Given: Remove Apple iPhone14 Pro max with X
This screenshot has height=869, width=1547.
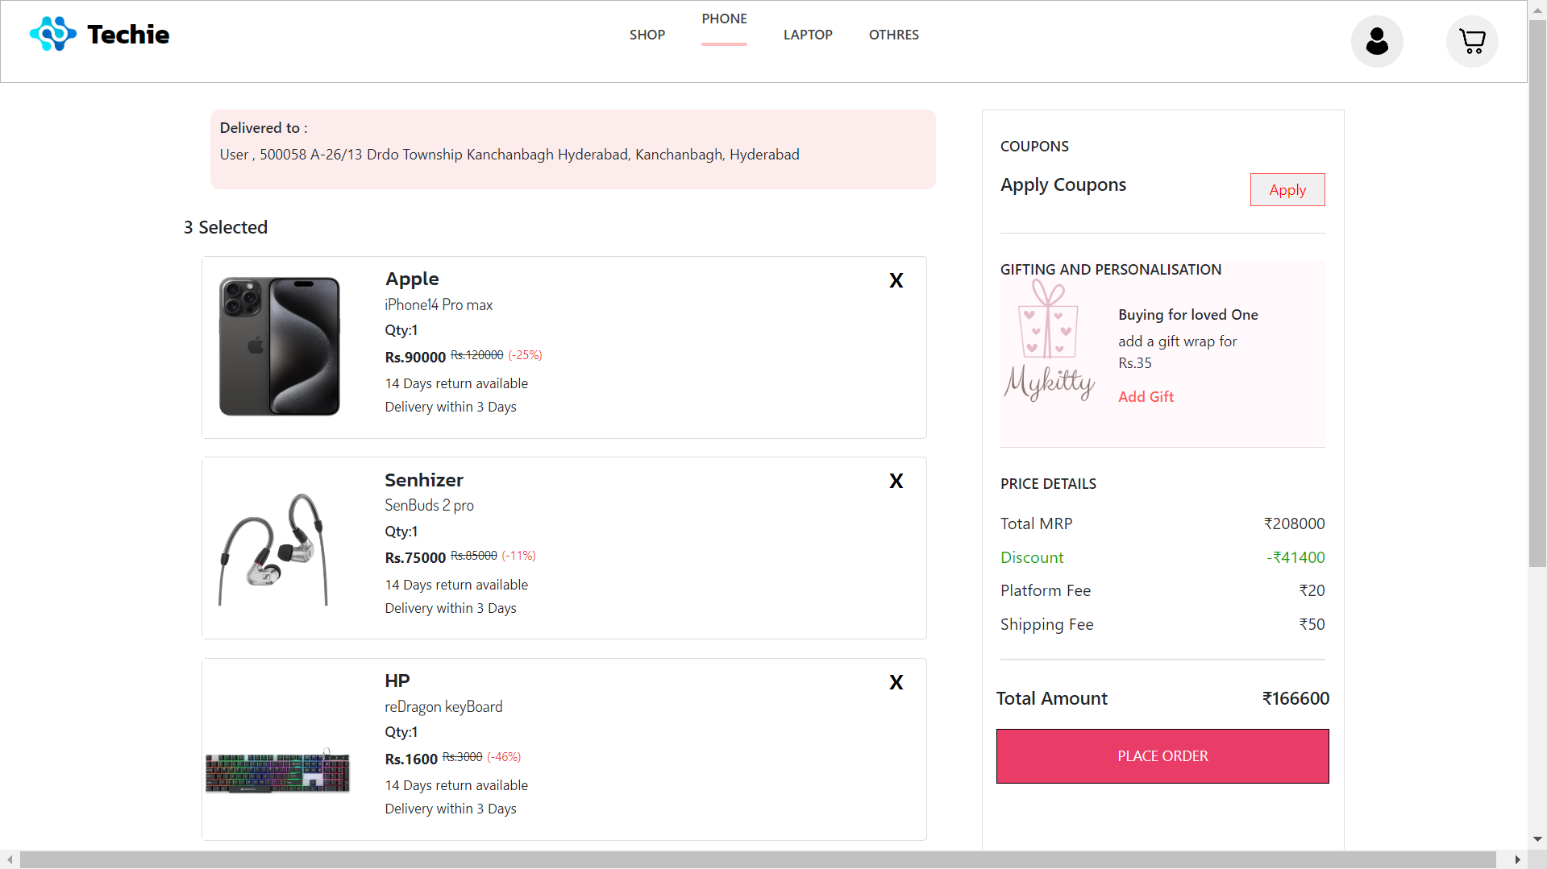Looking at the screenshot, I should point(896,280).
